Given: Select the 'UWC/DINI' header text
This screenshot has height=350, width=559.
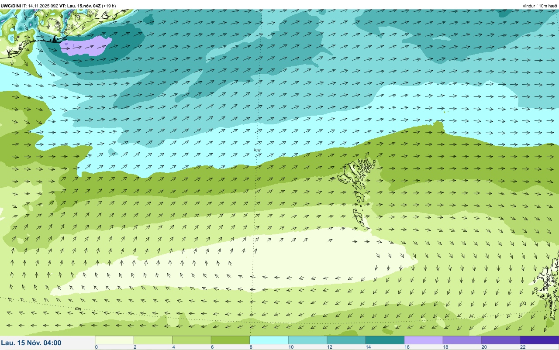Looking at the screenshot, I should 11,6.
